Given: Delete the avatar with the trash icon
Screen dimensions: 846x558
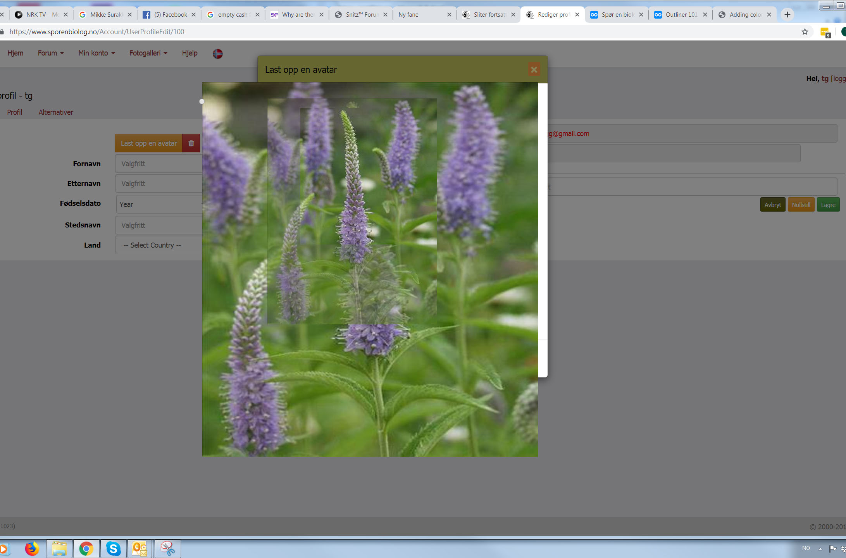Looking at the screenshot, I should [191, 143].
